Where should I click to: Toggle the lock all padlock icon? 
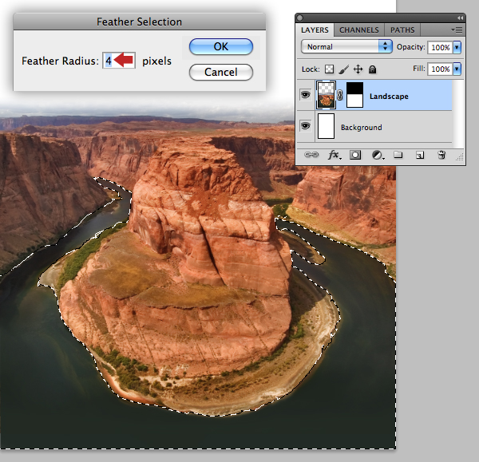coord(372,69)
